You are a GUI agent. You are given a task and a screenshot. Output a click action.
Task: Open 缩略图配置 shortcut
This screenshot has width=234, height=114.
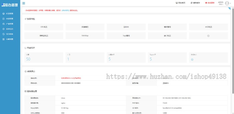(x=44, y=36)
